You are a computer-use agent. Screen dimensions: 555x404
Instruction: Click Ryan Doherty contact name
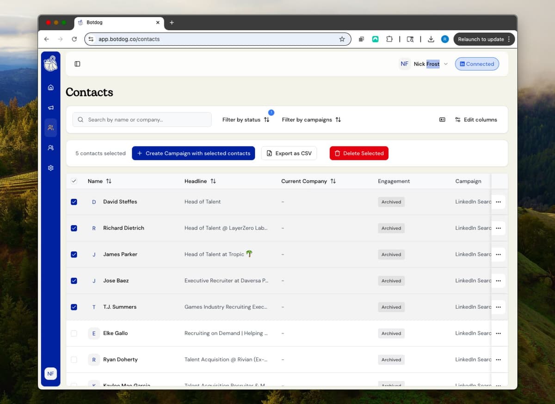click(x=120, y=360)
